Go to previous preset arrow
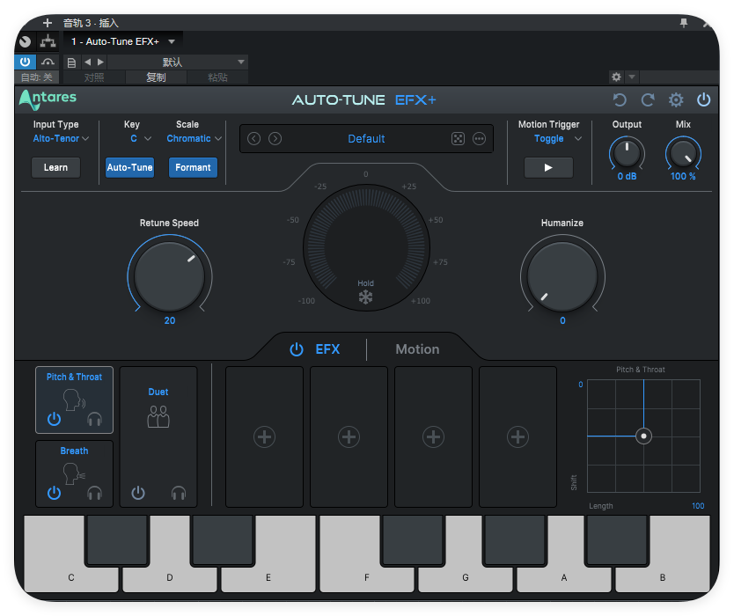Image resolution: width=734 pixels, height=616 pixels. 253,138
